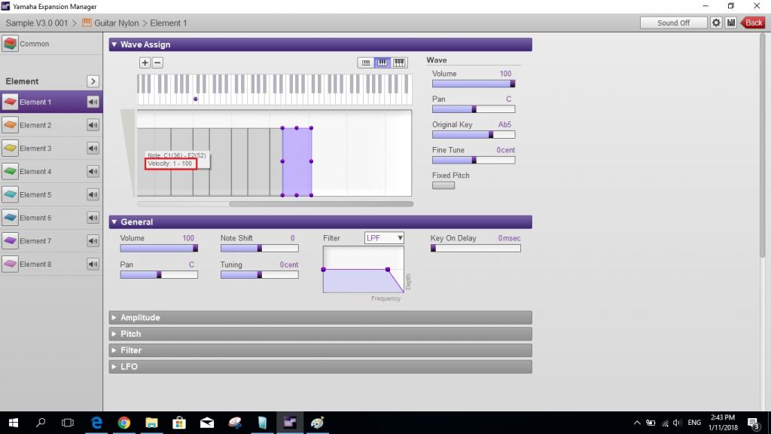Adjust the Wave Pan slider
Image resolution: width=771 pixels, height=434 pixels.
point(474,109)
